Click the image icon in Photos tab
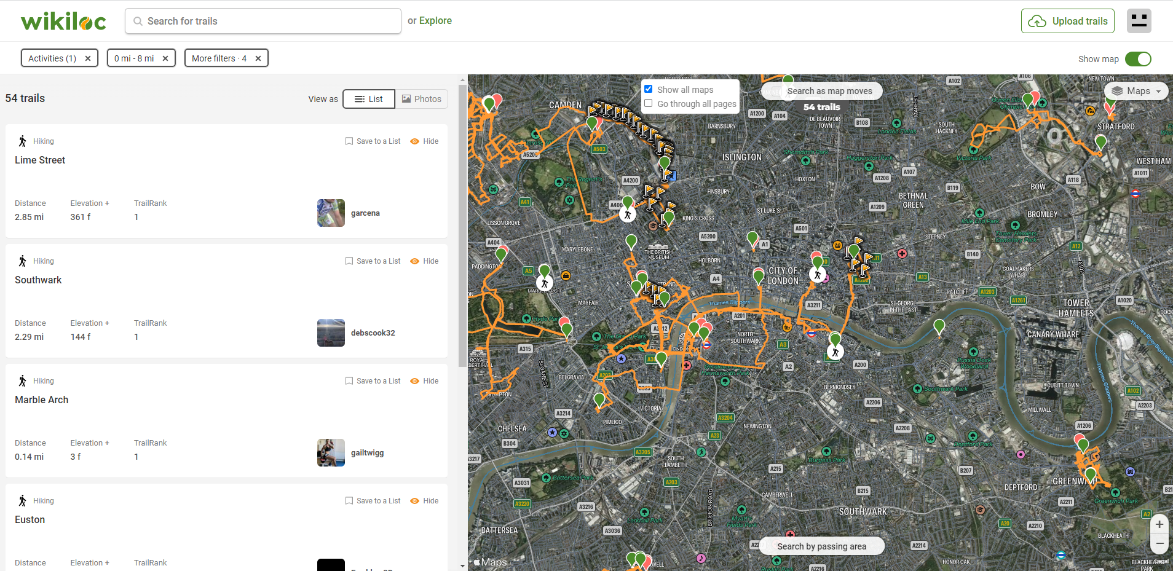The height and width of the screenshot is (571, 1173). point(406,99)
